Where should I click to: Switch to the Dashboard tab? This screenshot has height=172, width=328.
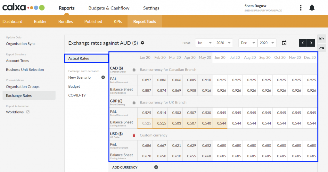coord(12,21)
